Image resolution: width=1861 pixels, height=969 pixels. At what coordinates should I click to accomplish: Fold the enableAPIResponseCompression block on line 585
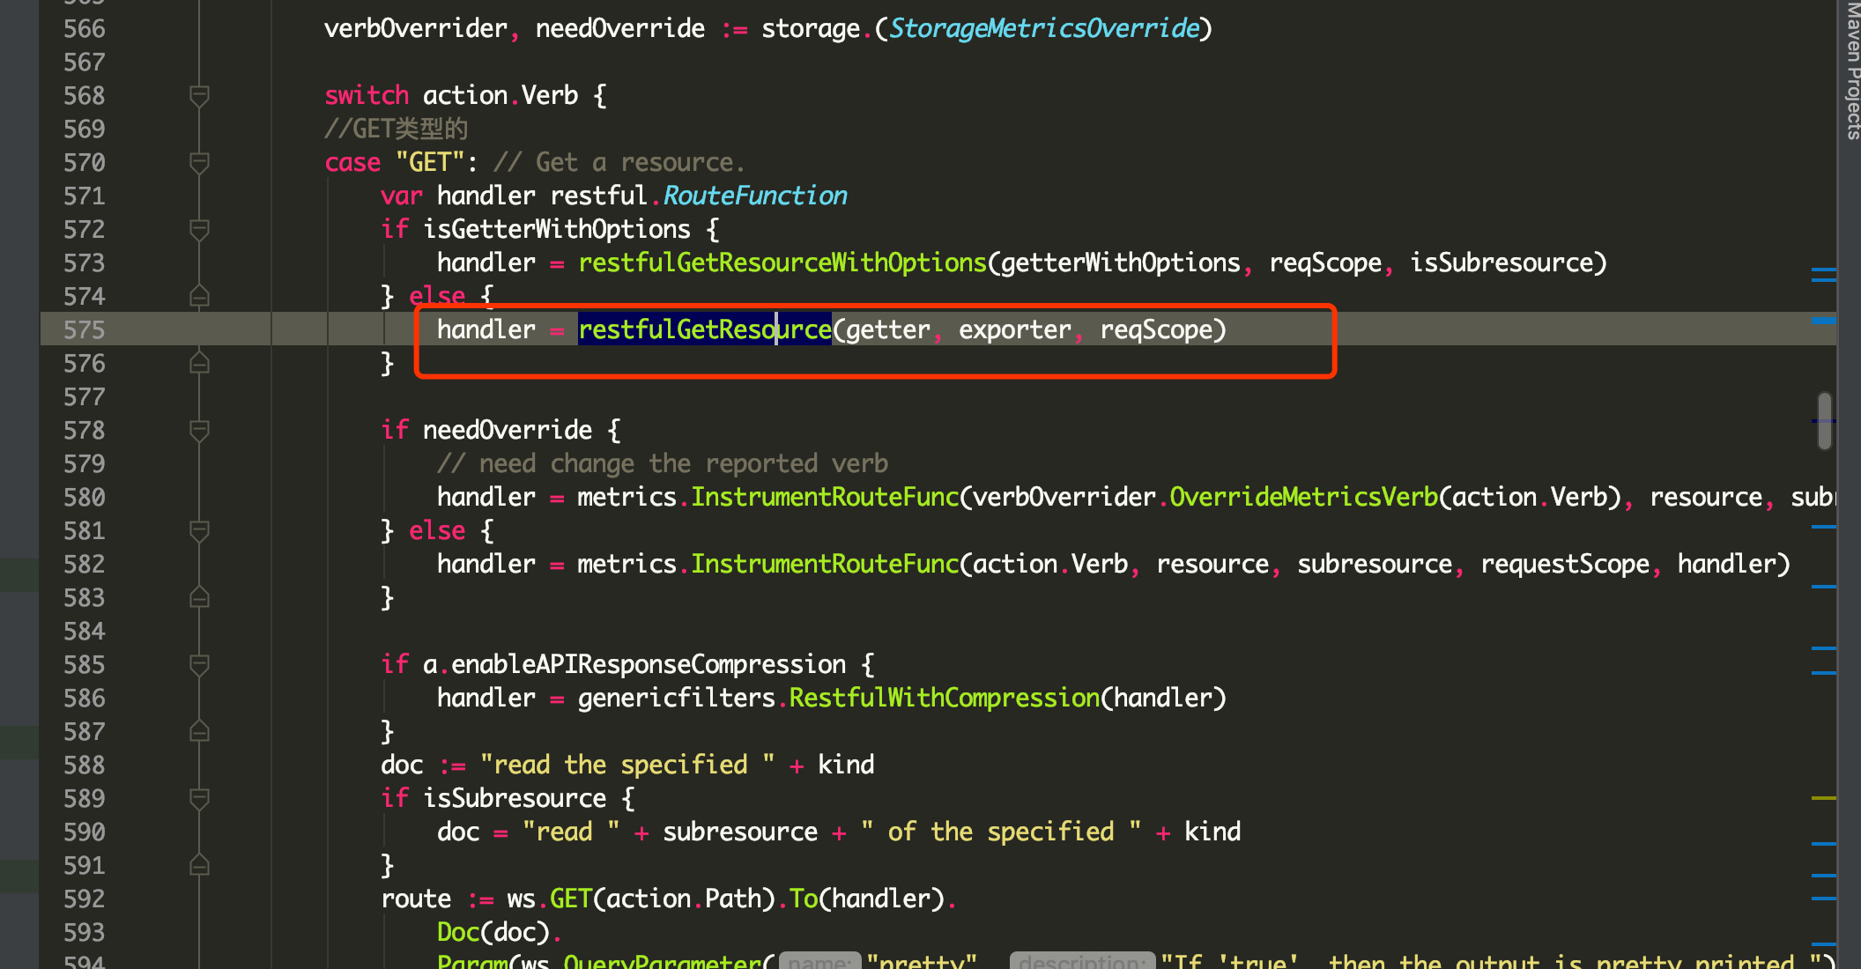pos(199,664)
